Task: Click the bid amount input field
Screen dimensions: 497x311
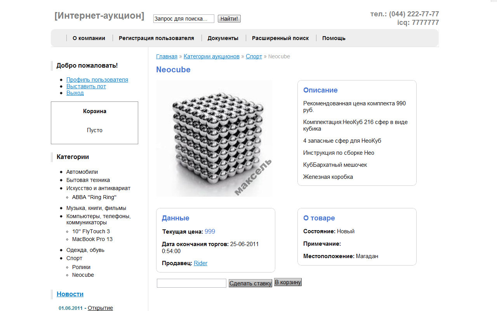Action: 191,283
